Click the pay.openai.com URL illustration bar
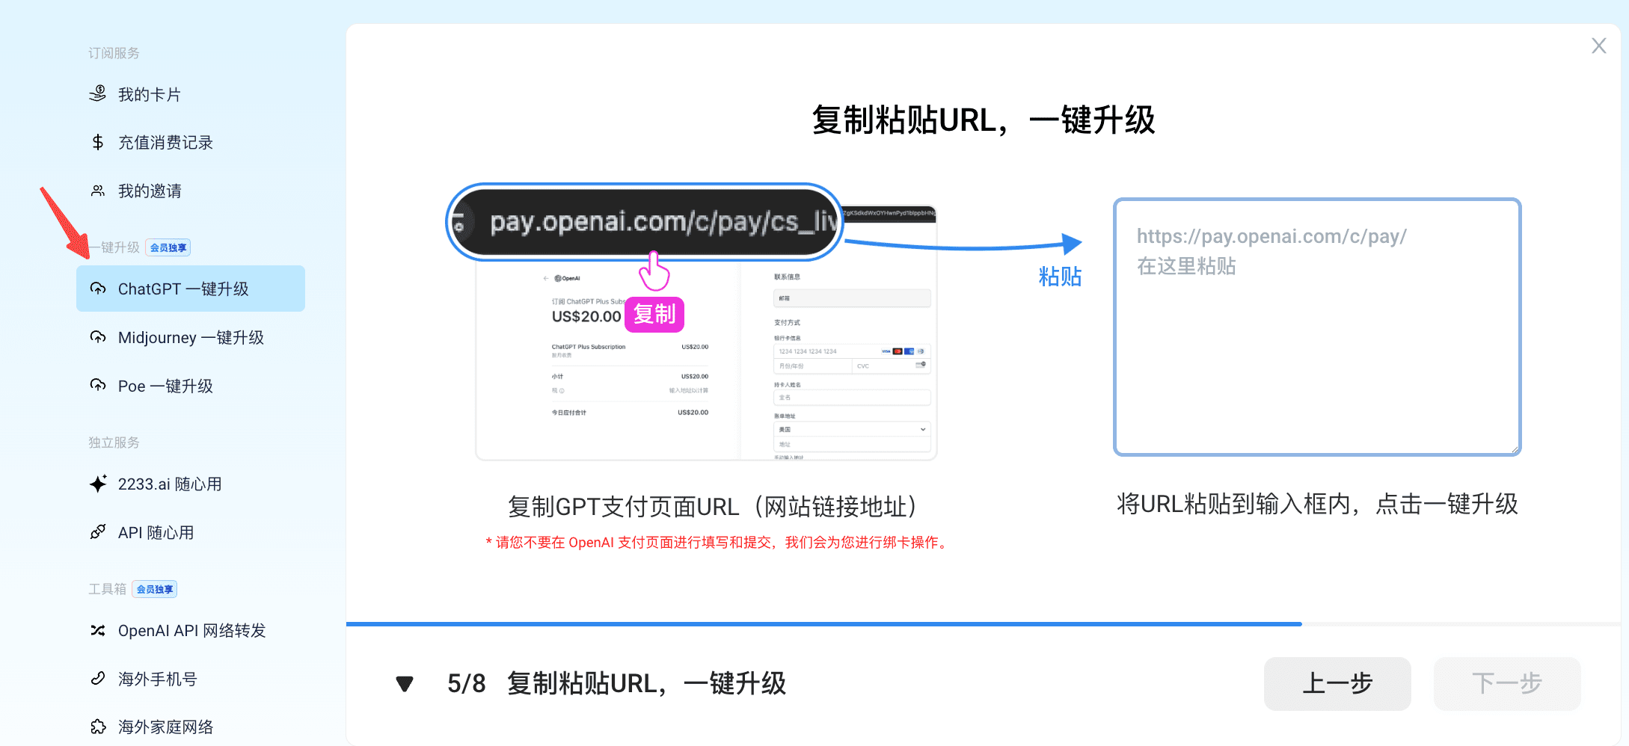The image size is (1629, 746). (x=645, y=222)
